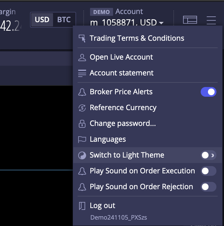Screen dimensions: 224x226
Task: Click the Broker Price Alerts label
Action: pos(121,92)
